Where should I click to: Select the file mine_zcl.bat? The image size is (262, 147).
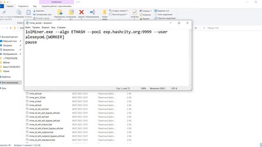(x=35, y=101)
